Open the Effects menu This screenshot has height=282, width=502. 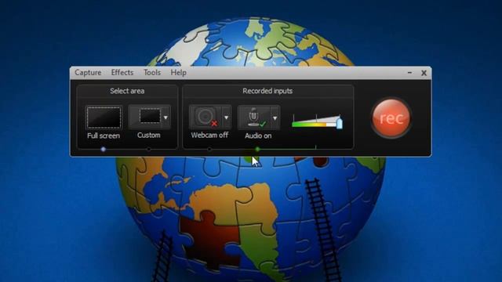click(122, 73)
